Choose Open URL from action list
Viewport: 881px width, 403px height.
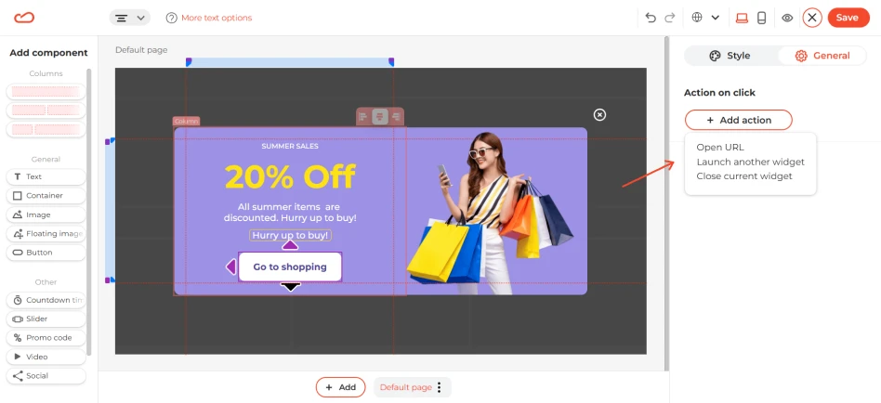pyautogui.click(x=719, y=147)
